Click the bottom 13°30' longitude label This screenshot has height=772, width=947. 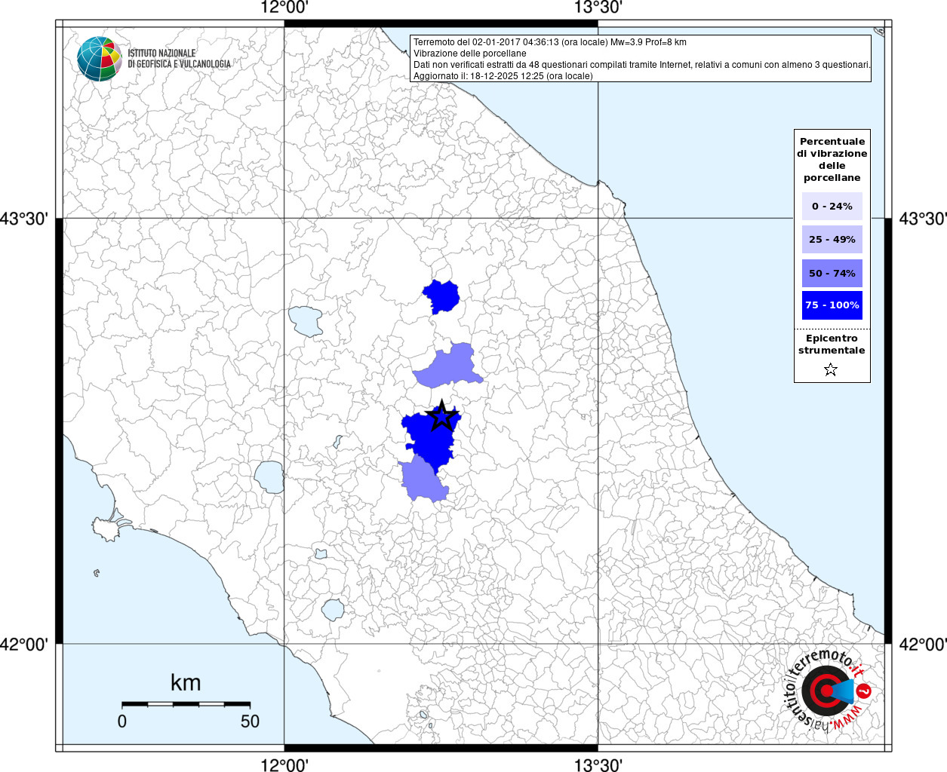(598, 765)
